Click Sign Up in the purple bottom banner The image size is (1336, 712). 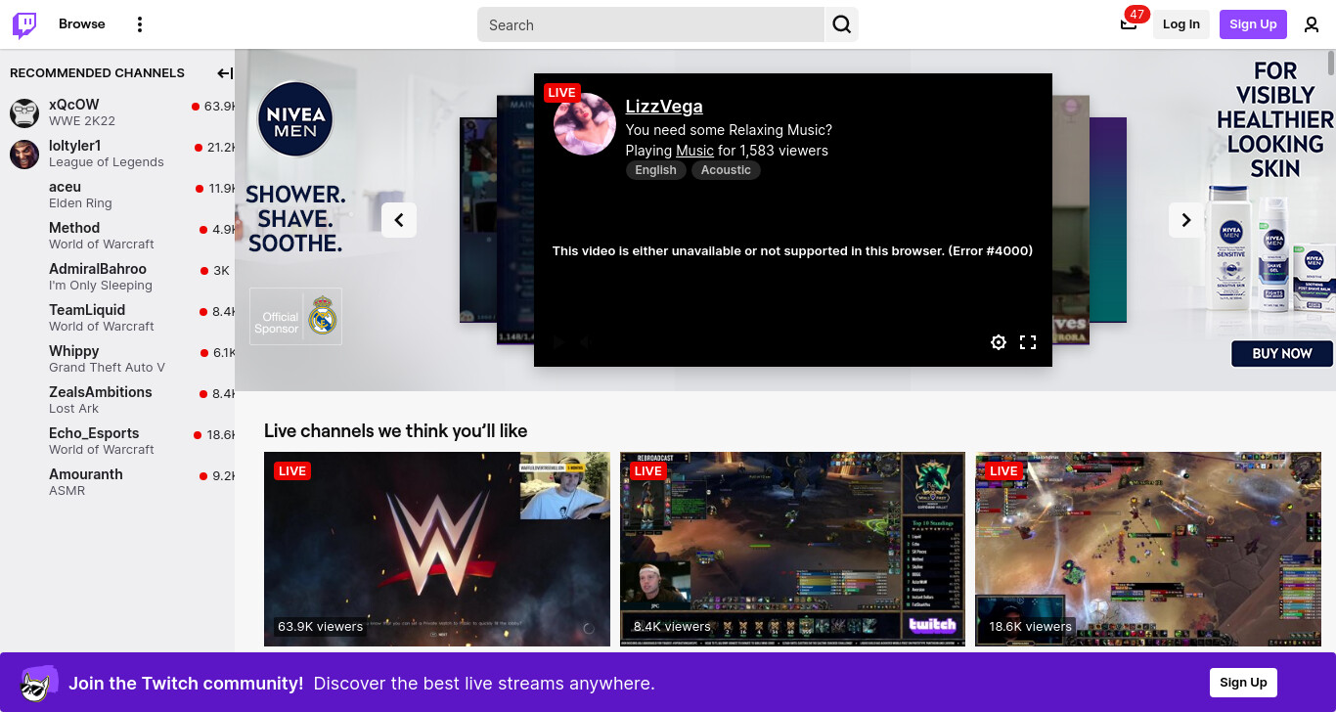point(1243,683)
